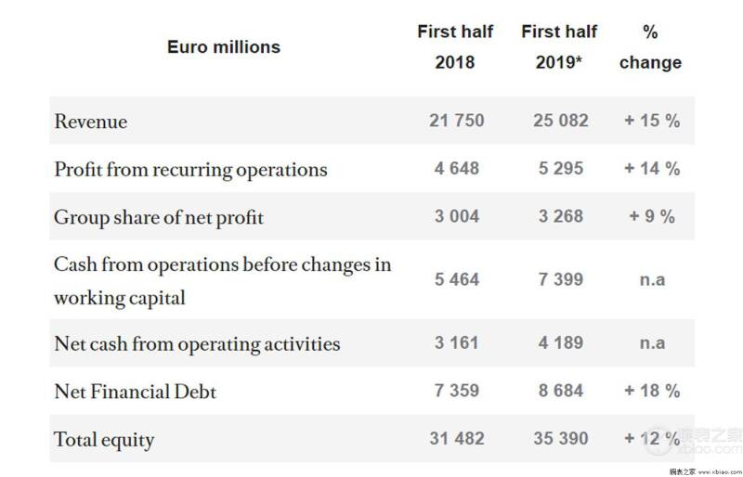The image size is (743, 477).
Task: Click the Net Financial Debt label
Action: (136, 392)
